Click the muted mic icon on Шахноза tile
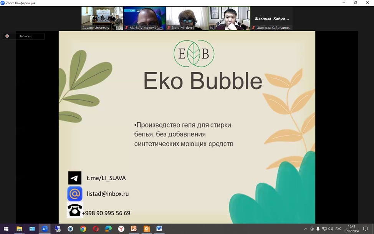This screenshot has width=374, height=234. point(253,28)
